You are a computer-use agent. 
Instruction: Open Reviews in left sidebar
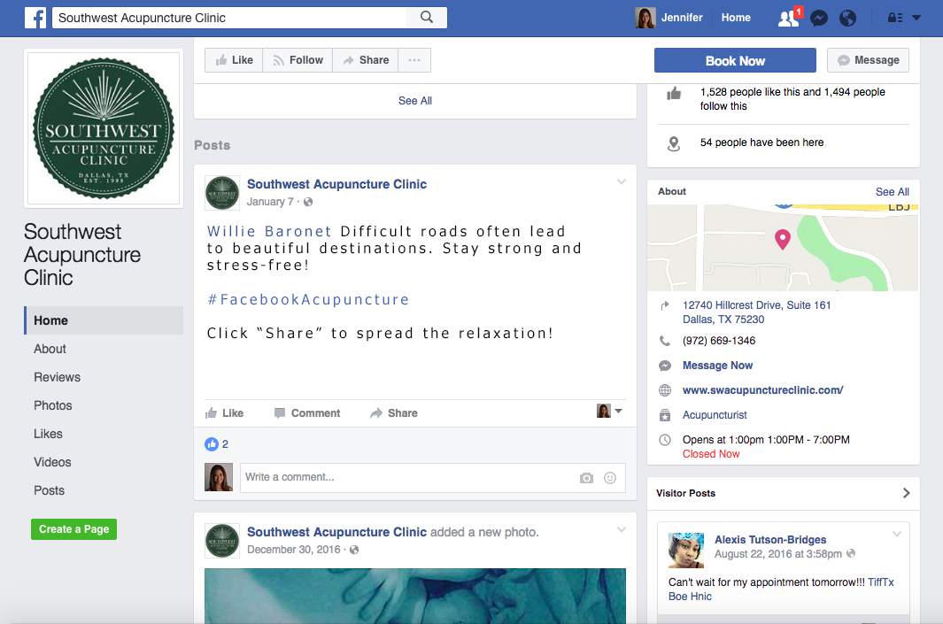click(58, 377)
